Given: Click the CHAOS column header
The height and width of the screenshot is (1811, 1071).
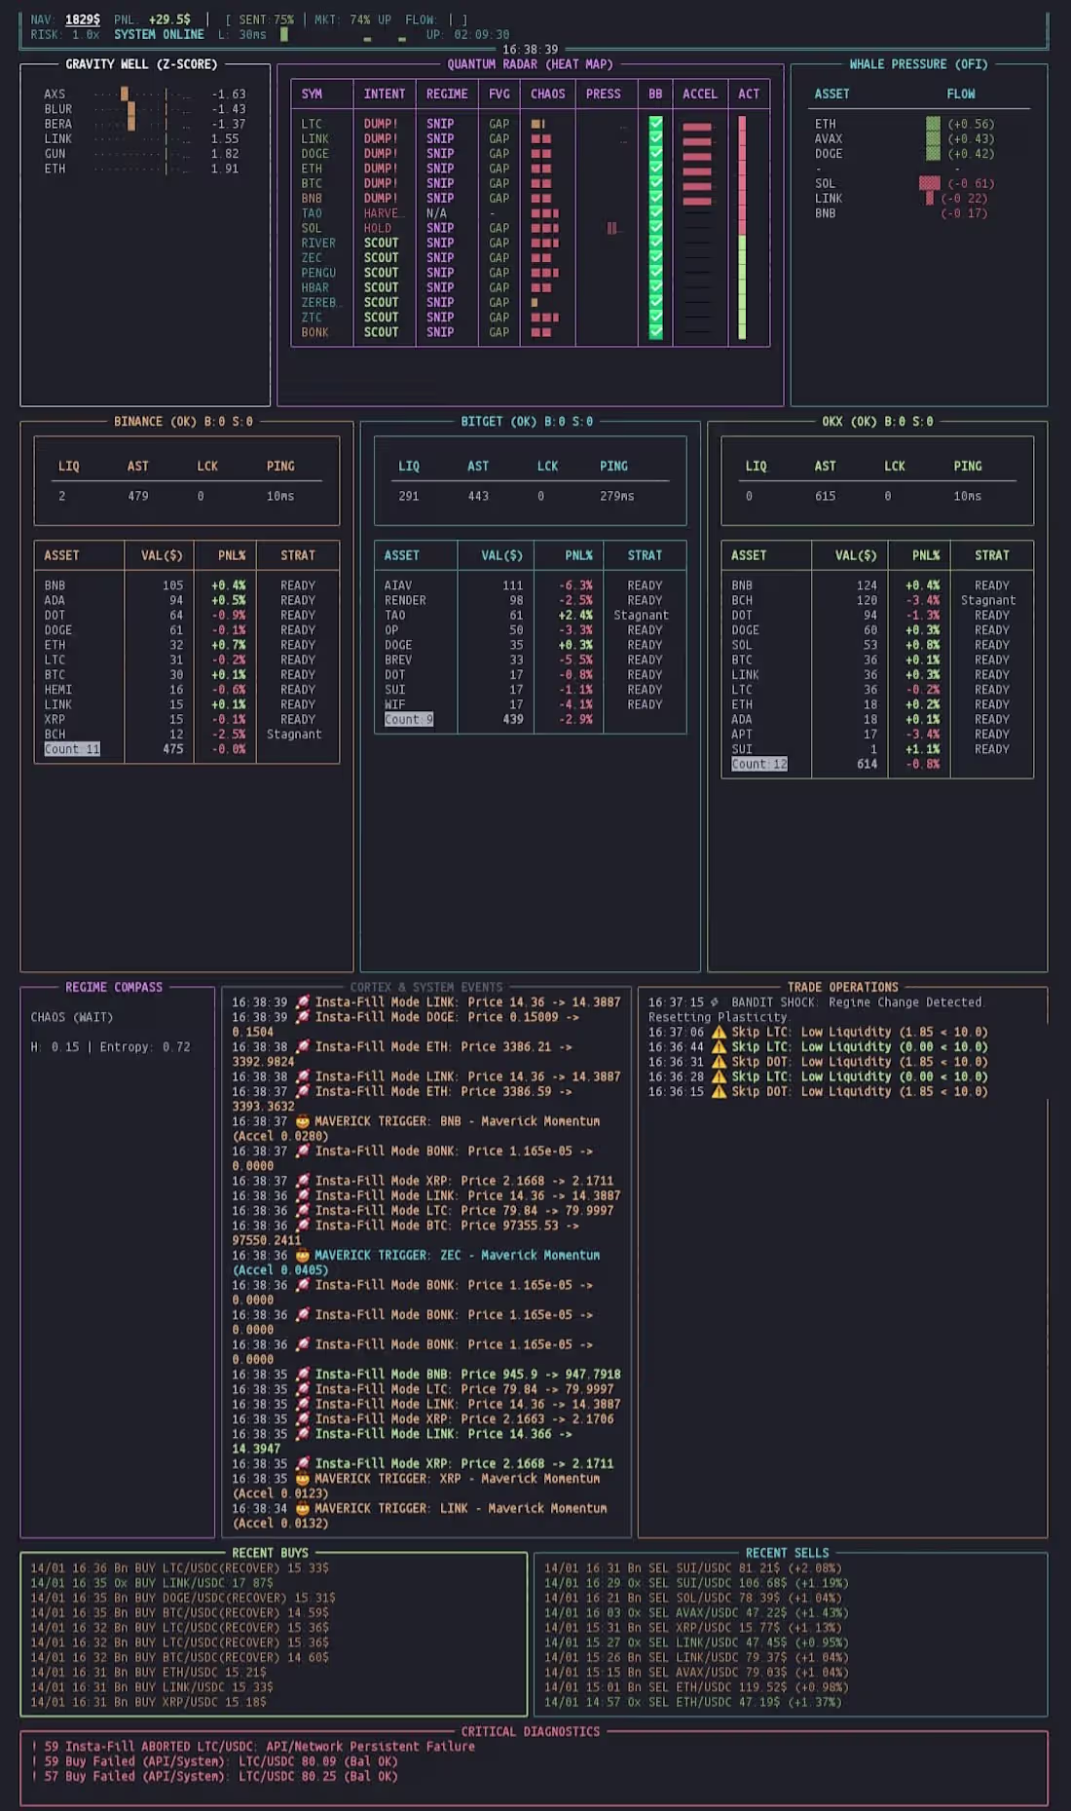Looking at the screenshot, I should tap(547, 94).
